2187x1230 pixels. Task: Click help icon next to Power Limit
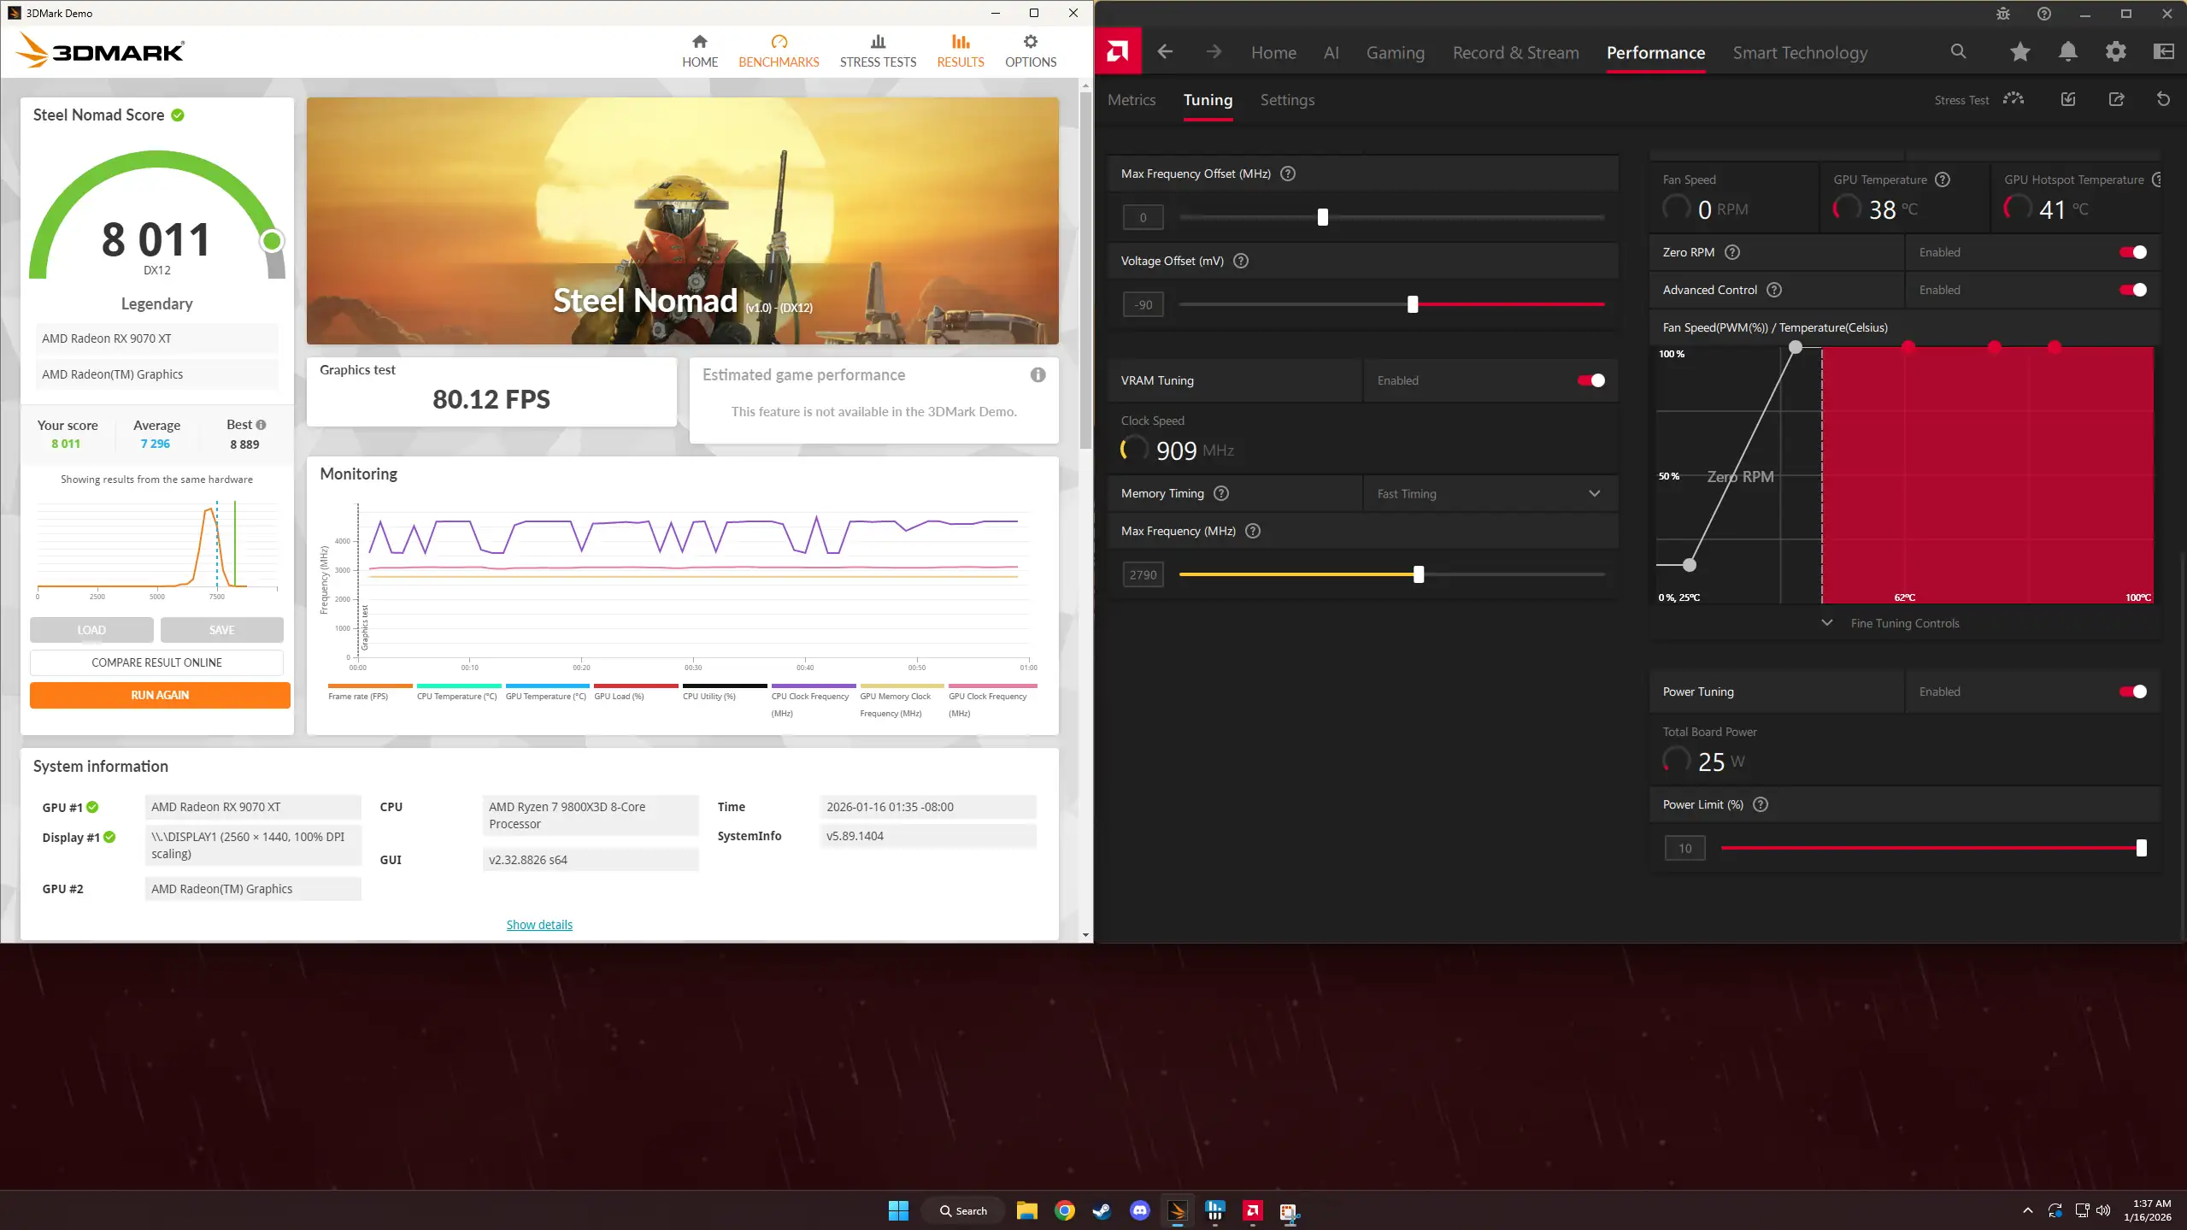pos(1761,804)
